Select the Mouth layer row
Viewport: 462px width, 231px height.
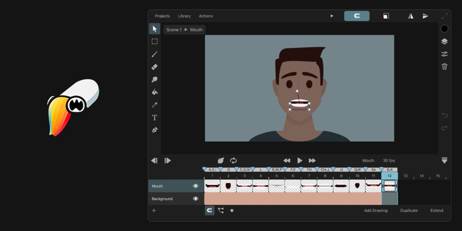pos(176,186)
